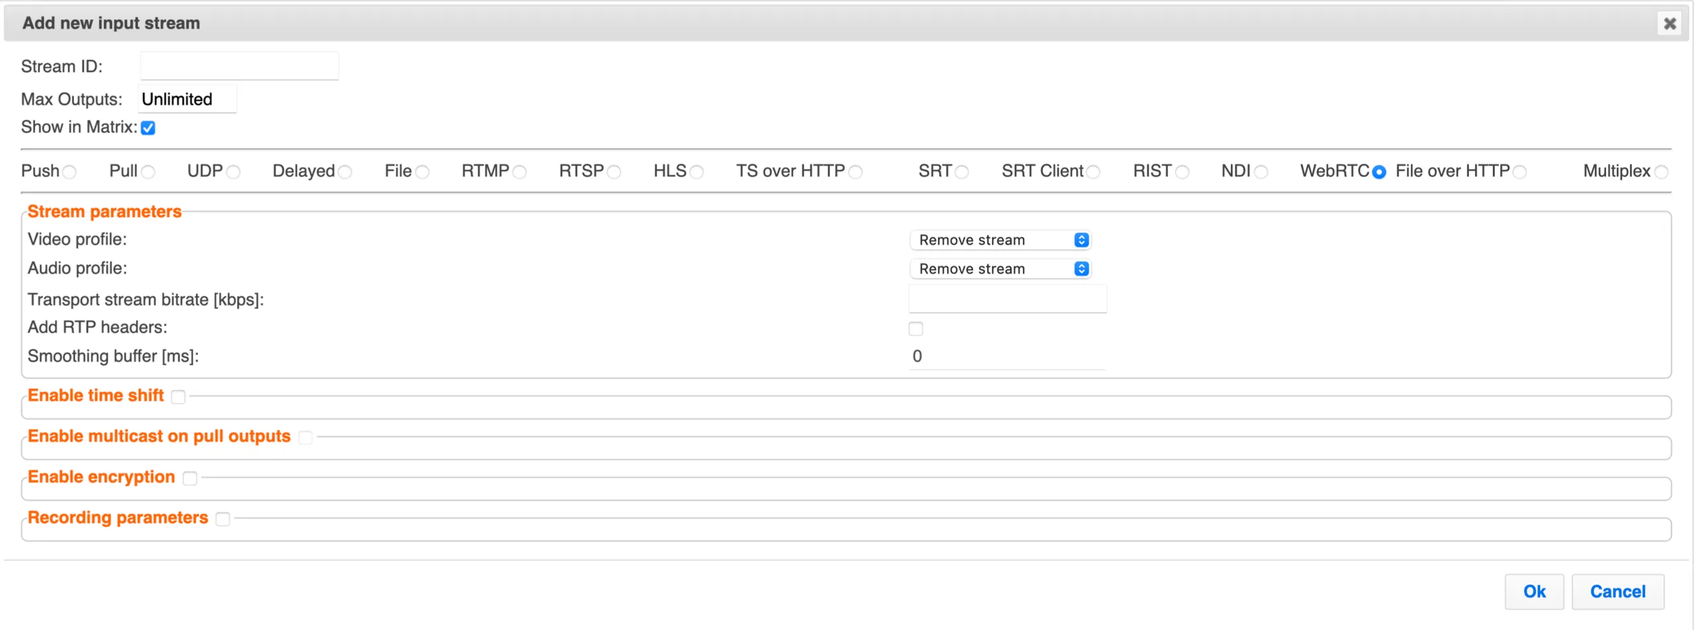This screenshot has width=1694, height=630.
Task: Select the SRT radio button
Action: [961, 172]
